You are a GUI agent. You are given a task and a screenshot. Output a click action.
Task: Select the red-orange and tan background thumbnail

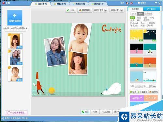click(150, 62)
